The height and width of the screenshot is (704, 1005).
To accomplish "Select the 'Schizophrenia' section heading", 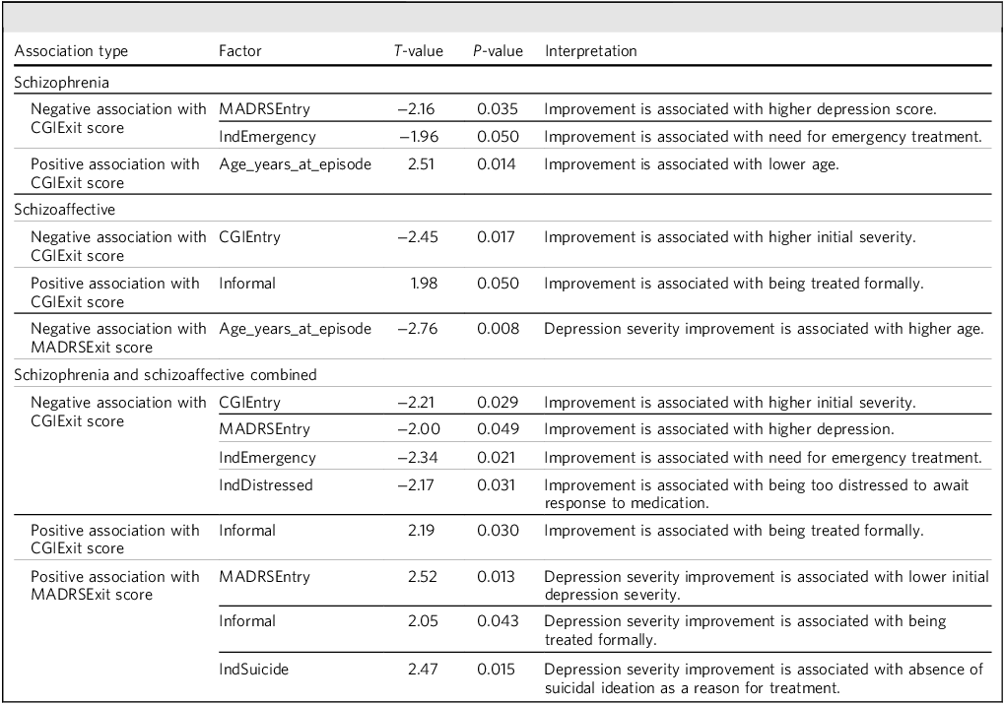I will point(61,83).
